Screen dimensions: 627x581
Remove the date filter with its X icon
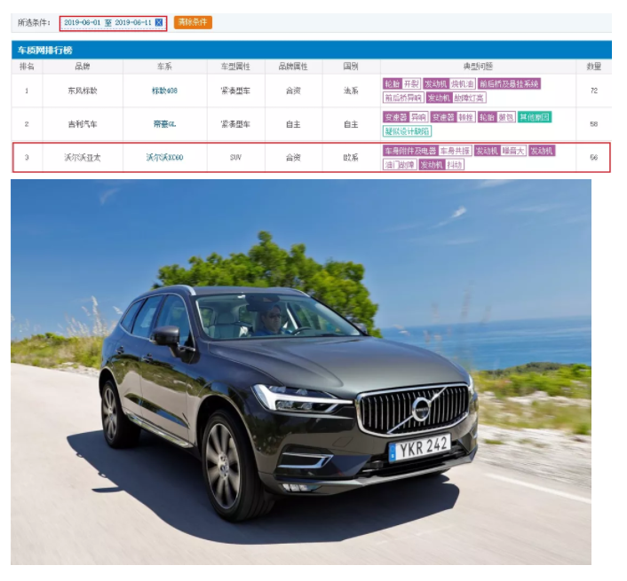tap(159, 22)
